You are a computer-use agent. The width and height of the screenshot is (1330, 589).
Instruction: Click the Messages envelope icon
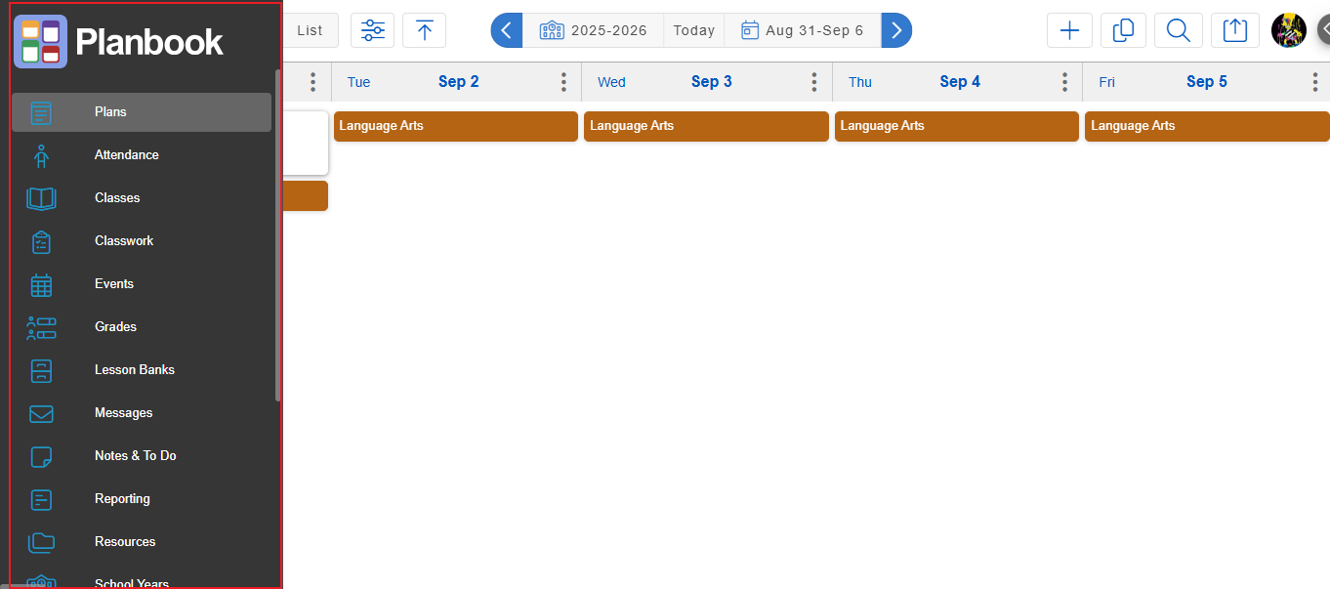[41, 413]
